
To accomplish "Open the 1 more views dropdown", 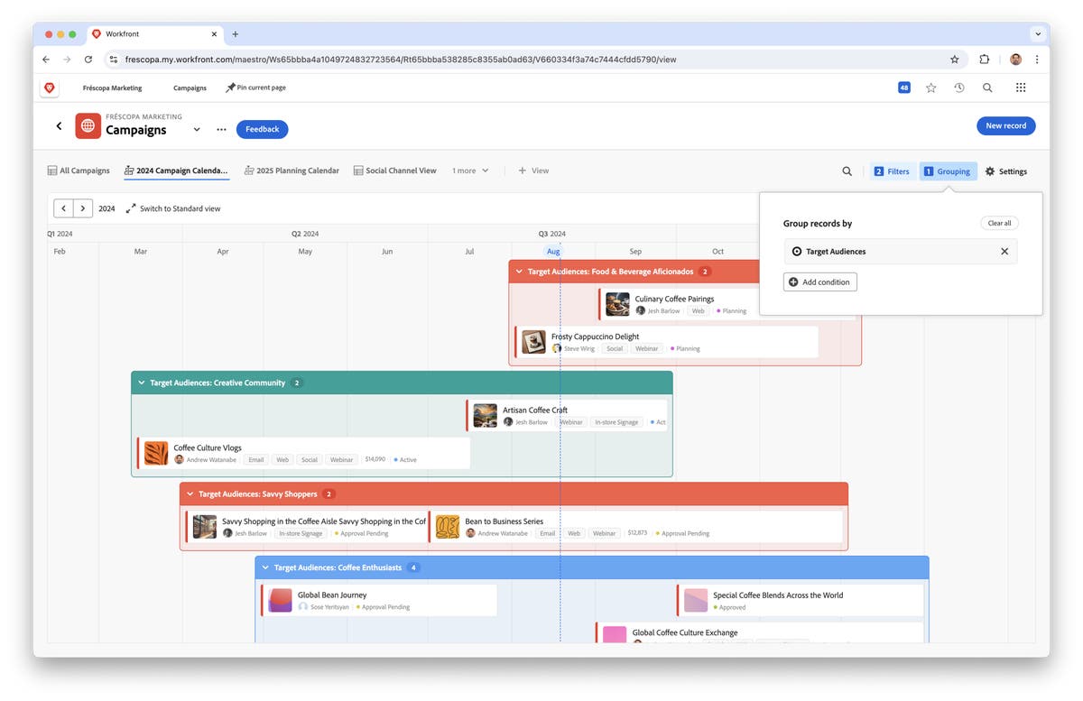I will [469, 171].
